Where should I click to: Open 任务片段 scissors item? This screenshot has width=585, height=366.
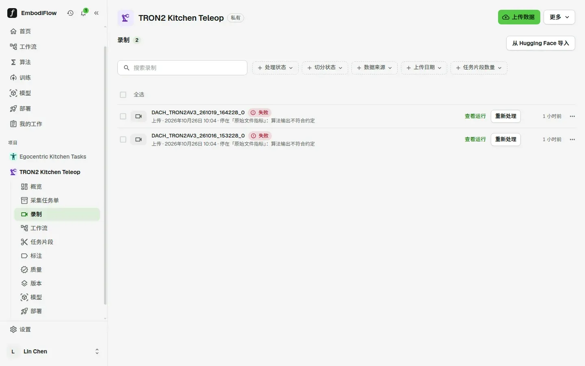point(57,242)
